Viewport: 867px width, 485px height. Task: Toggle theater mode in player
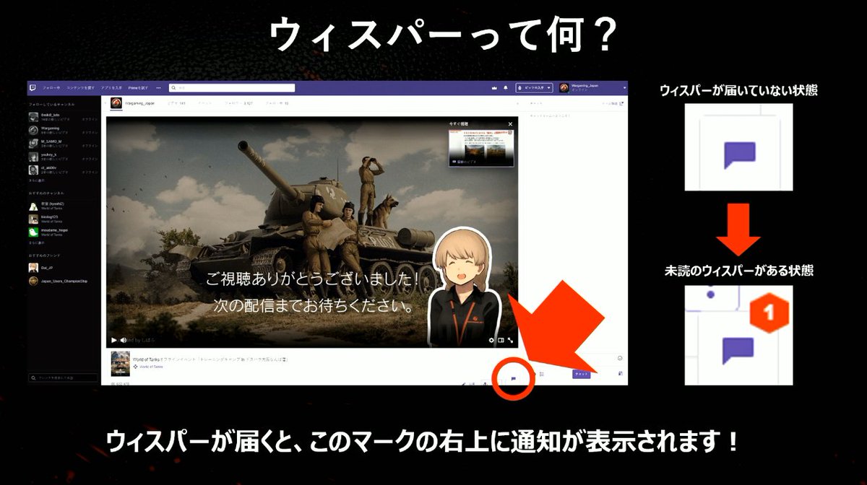(501, 340)
